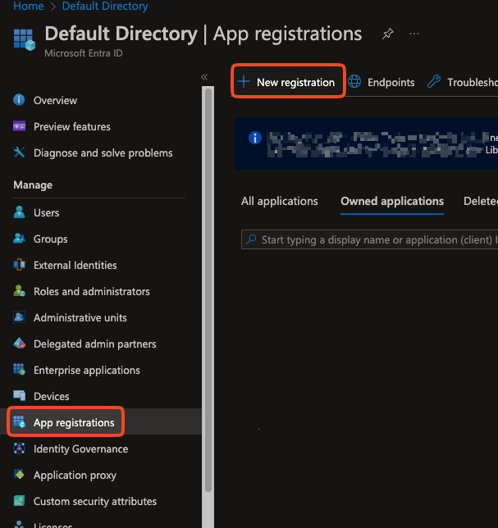The height and width of the screenshot is (528, 498).
Task: Click the Troubleshooting toolbar button
Action: point(463,82)
